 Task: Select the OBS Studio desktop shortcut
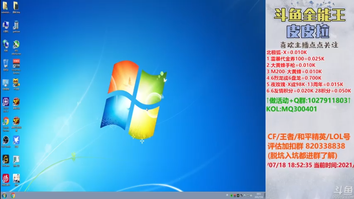(x=5, y=142)
